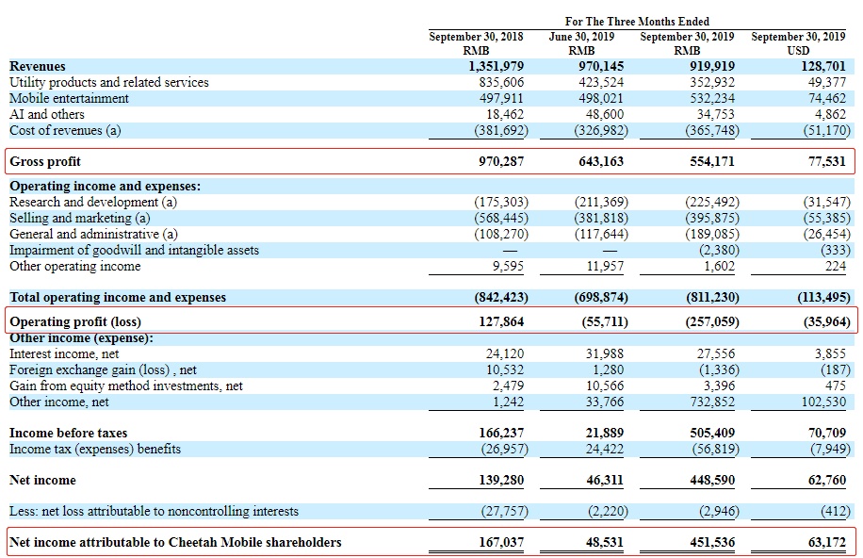
Task: Click the 'June 30, 2019' column header
Action: pyautogui.click(x=581, y=37)
